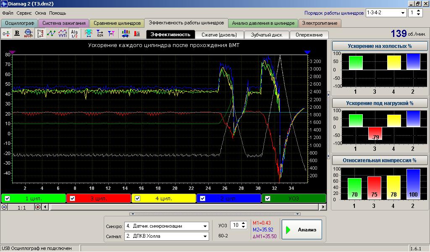
Task: Uncheck the 2 цил. blue checkbox
Action: pos(202,199)
